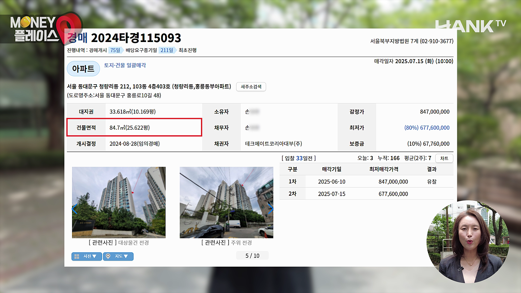
Task: Click the 구분 column header
Action: click(292, 169)
